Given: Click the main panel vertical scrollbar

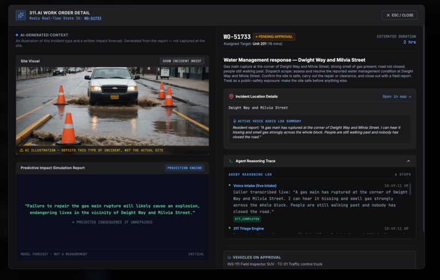Looking at the screenshot, I should coord(424,129).
